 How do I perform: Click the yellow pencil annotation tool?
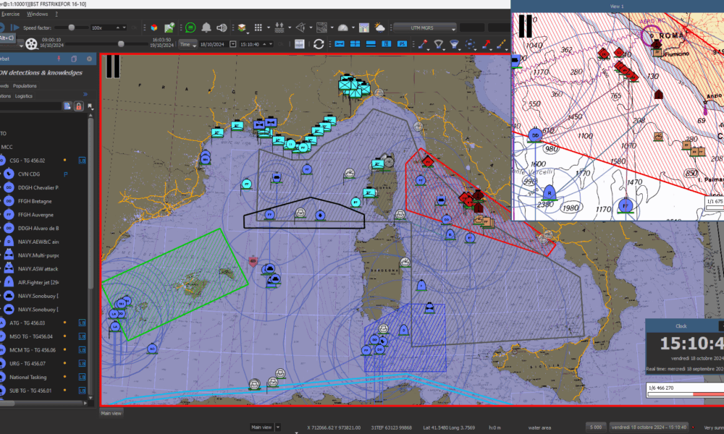[x=502, y=44]
